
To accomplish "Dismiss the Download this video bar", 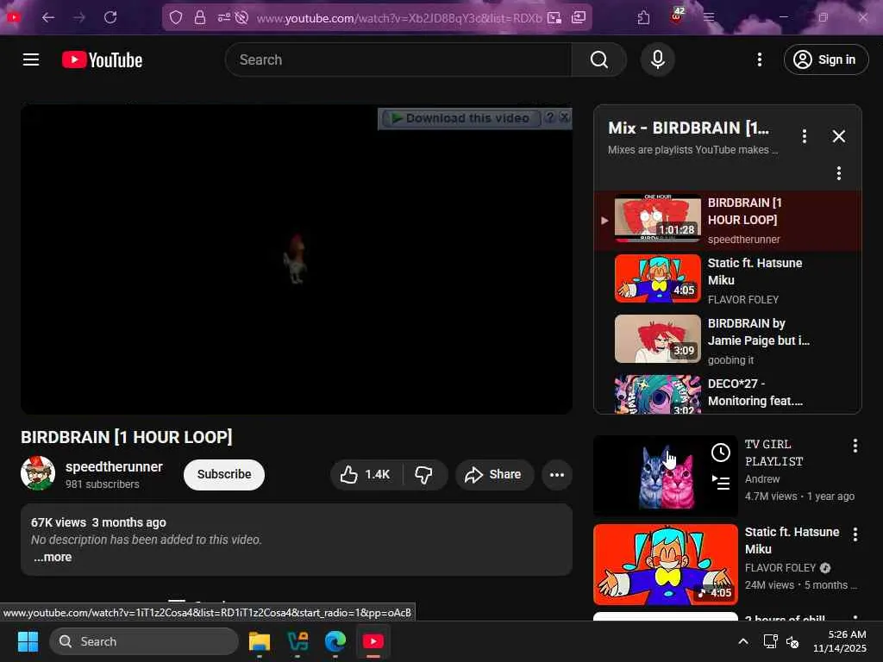I will pos(564,117).
